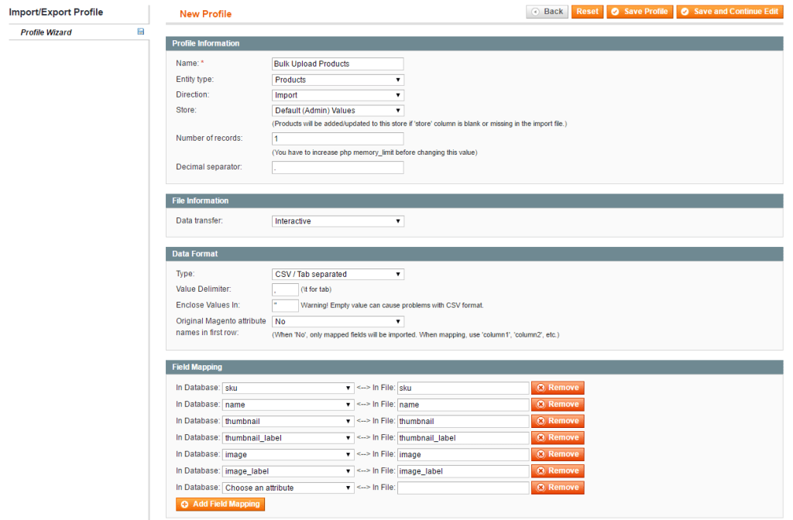Viewport: 793px width, 520px height.
Task: Open the Data transfer dropdown
Action: (338, 221)
